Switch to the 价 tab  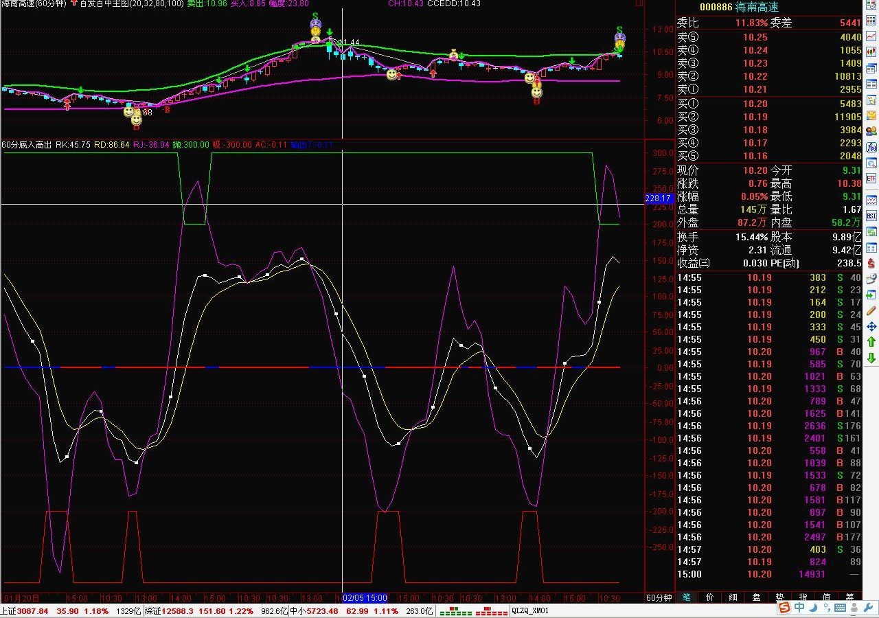tap(709, 597)
